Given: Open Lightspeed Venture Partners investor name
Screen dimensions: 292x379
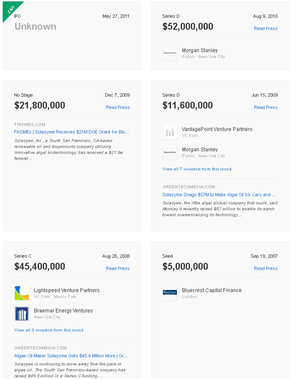Looking at the screenshot, I should 66,290.
